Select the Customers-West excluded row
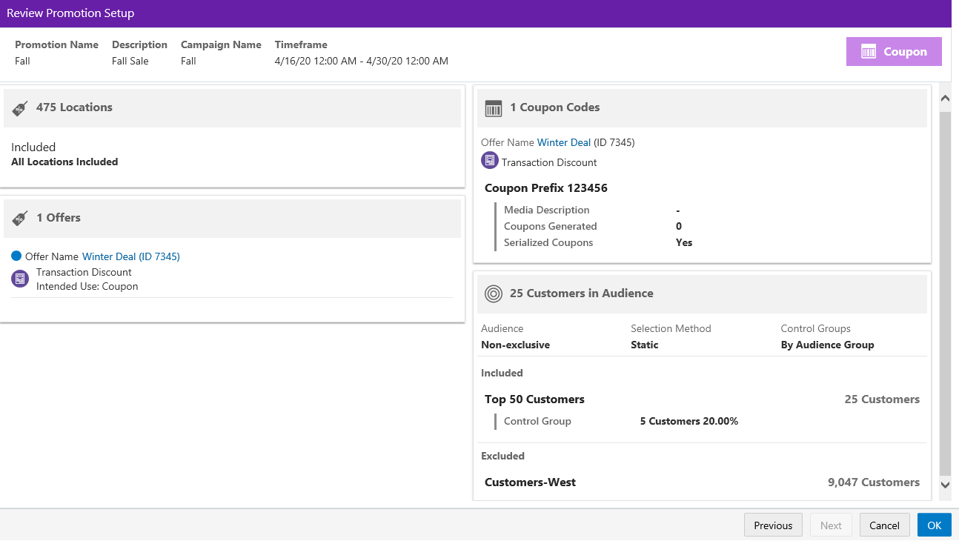Screen dimensions: 959x541 coord(703,482)
